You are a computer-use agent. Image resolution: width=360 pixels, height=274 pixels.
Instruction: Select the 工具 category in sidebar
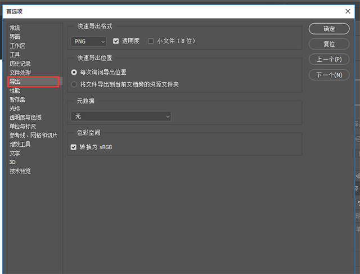(x=15, y=55)
